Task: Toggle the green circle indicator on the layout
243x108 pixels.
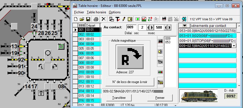Action: pyautogui.click(x=61, y=46)
